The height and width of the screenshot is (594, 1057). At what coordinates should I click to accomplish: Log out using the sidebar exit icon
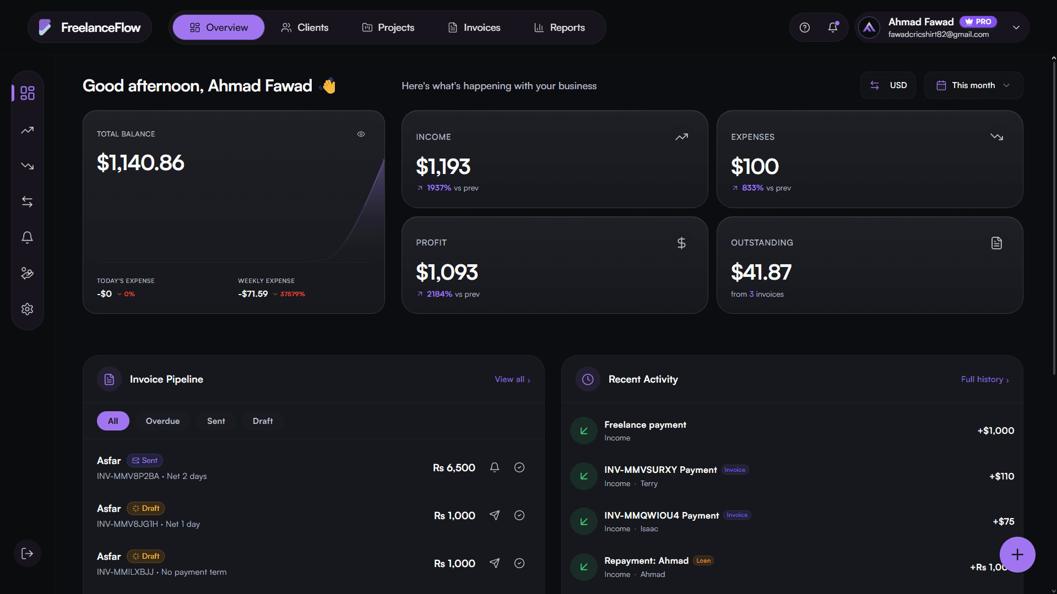click(x=27, y=553)
